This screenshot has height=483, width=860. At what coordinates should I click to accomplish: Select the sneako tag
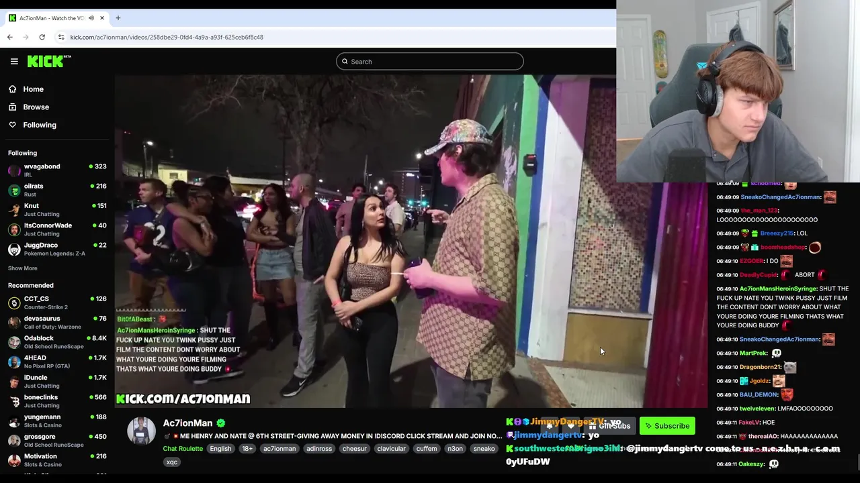[484, 449]
